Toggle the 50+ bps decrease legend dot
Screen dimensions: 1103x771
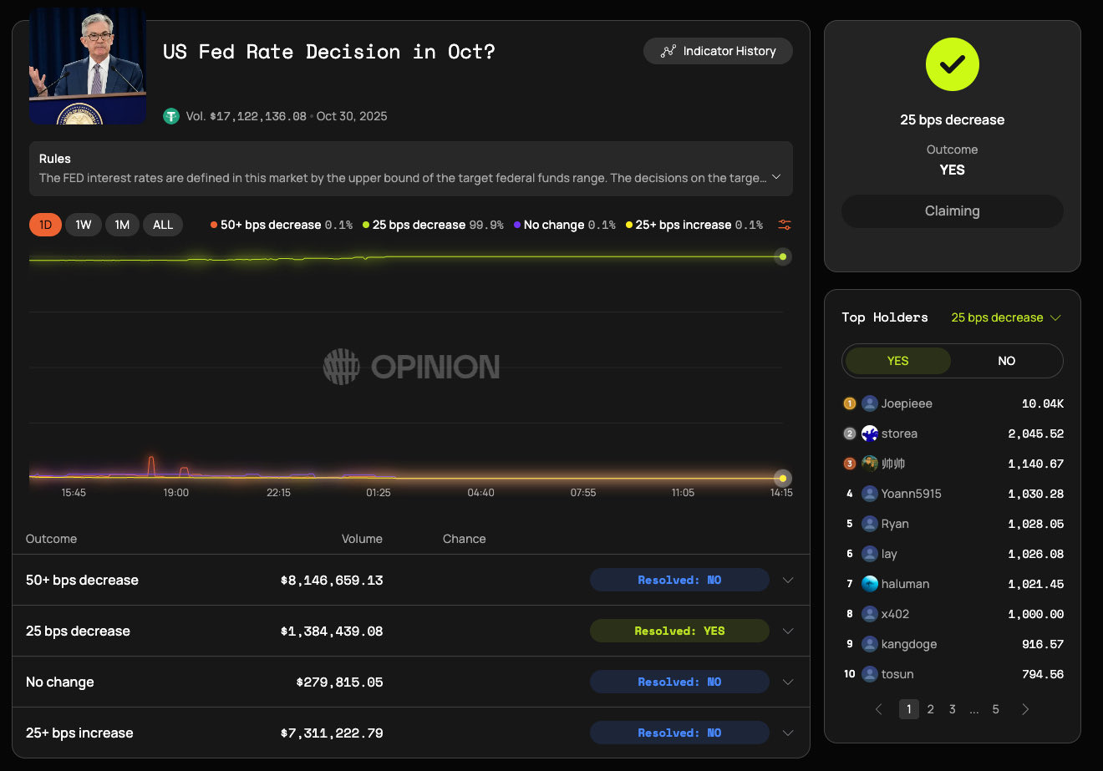pyautogui.click(x=215, y=224)
